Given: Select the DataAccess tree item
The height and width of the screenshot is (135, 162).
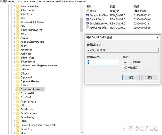Looking at the screenshot, I should pos(27,109).
